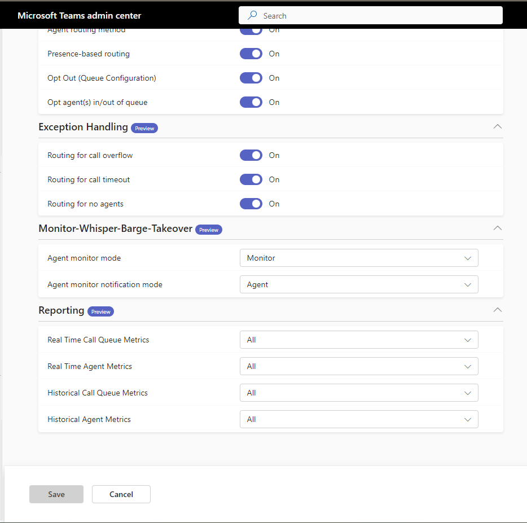Disable Opt Out (Queue Configuration) switch

(x=251, y=78)
